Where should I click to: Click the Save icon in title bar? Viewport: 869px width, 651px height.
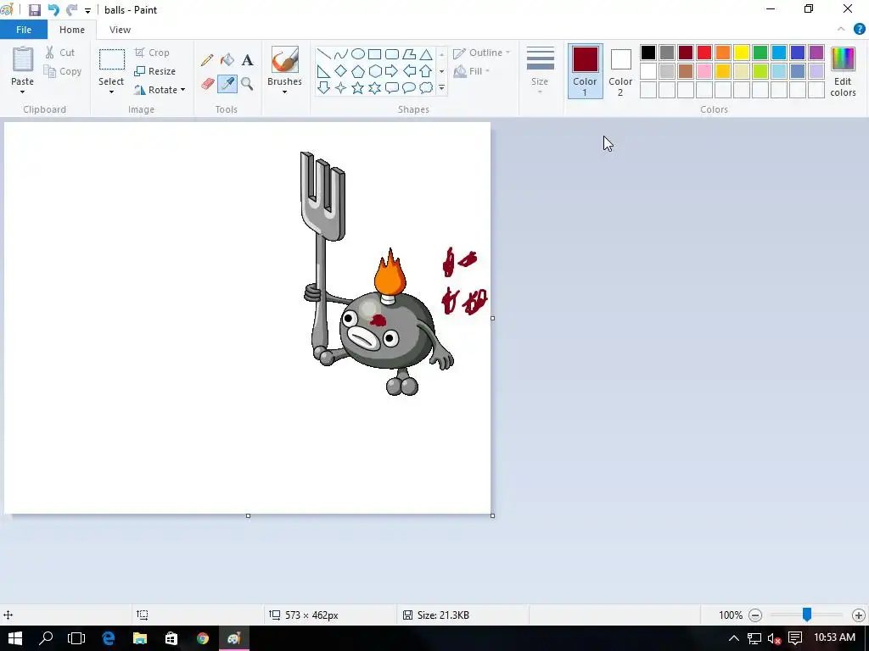(x=34, y=10)
